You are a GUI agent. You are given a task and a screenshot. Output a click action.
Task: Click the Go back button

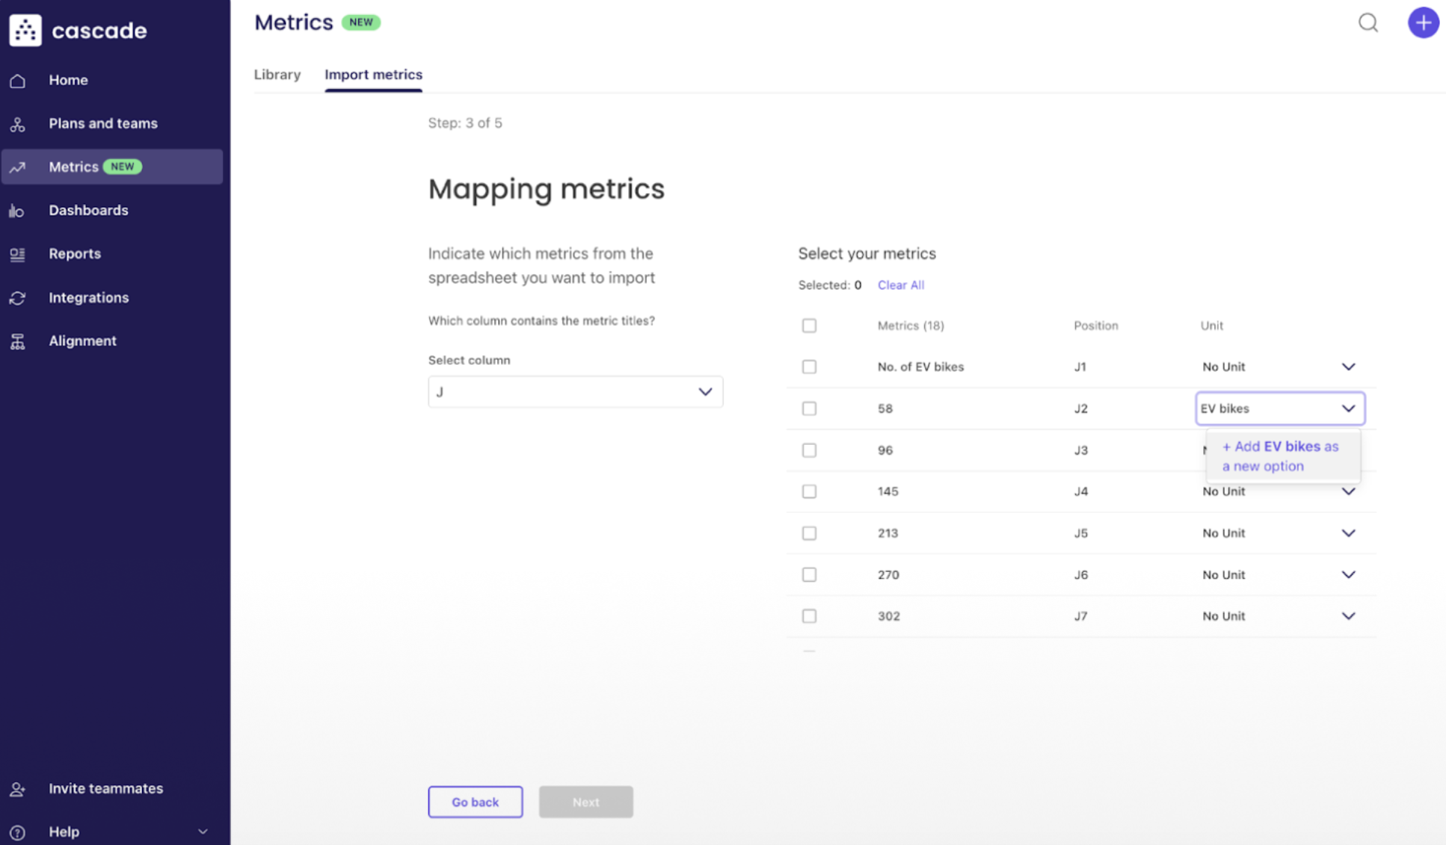475,802
